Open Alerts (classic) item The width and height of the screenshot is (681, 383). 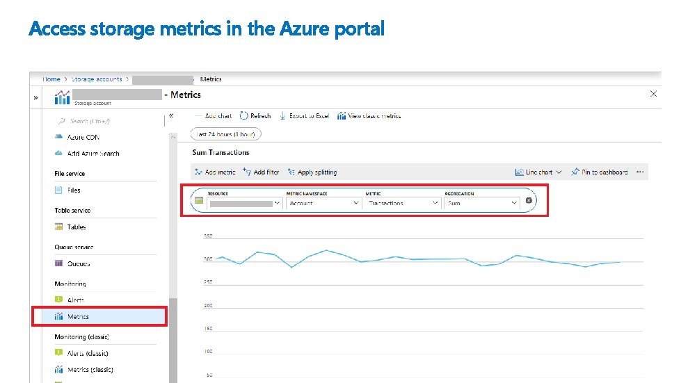[88, 354]
